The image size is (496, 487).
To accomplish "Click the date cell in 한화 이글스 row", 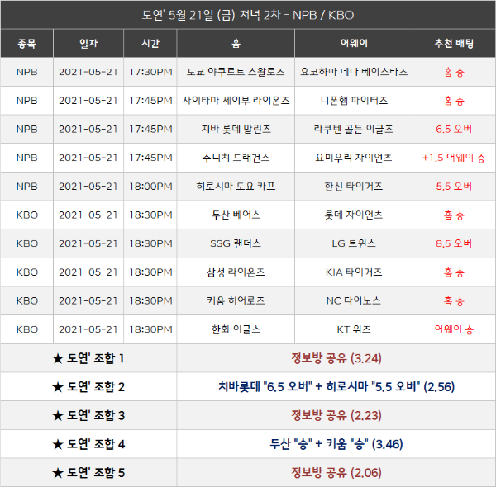I will click(88, 329).
